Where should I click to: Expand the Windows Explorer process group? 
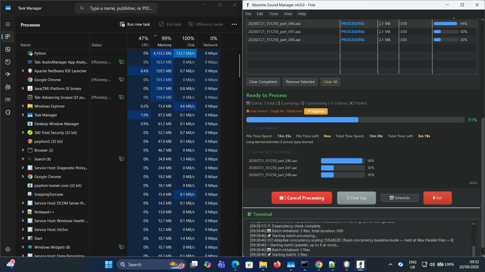(23, 106)
